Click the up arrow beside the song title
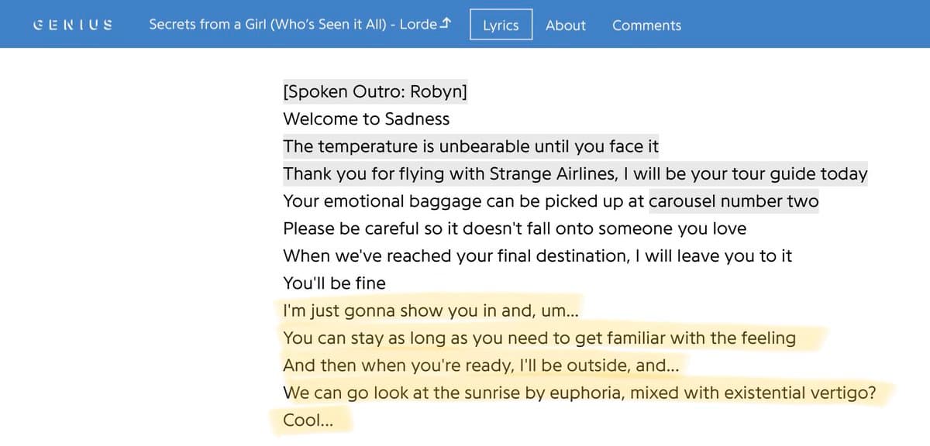 445,24
